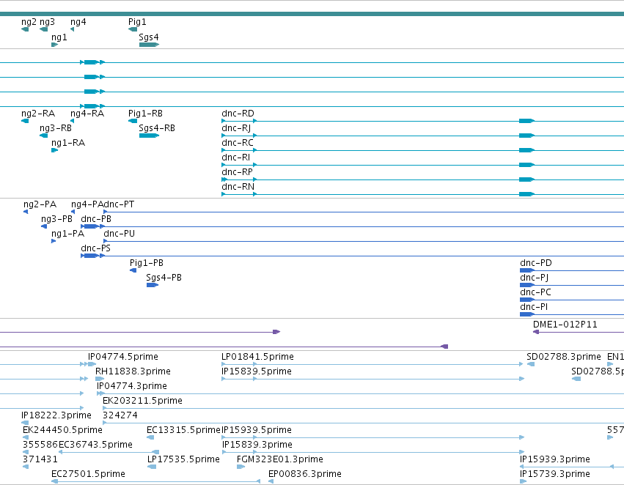Click EST IP18222.3prime
Screen dimensions: 624x485
[x=56, y=416]
